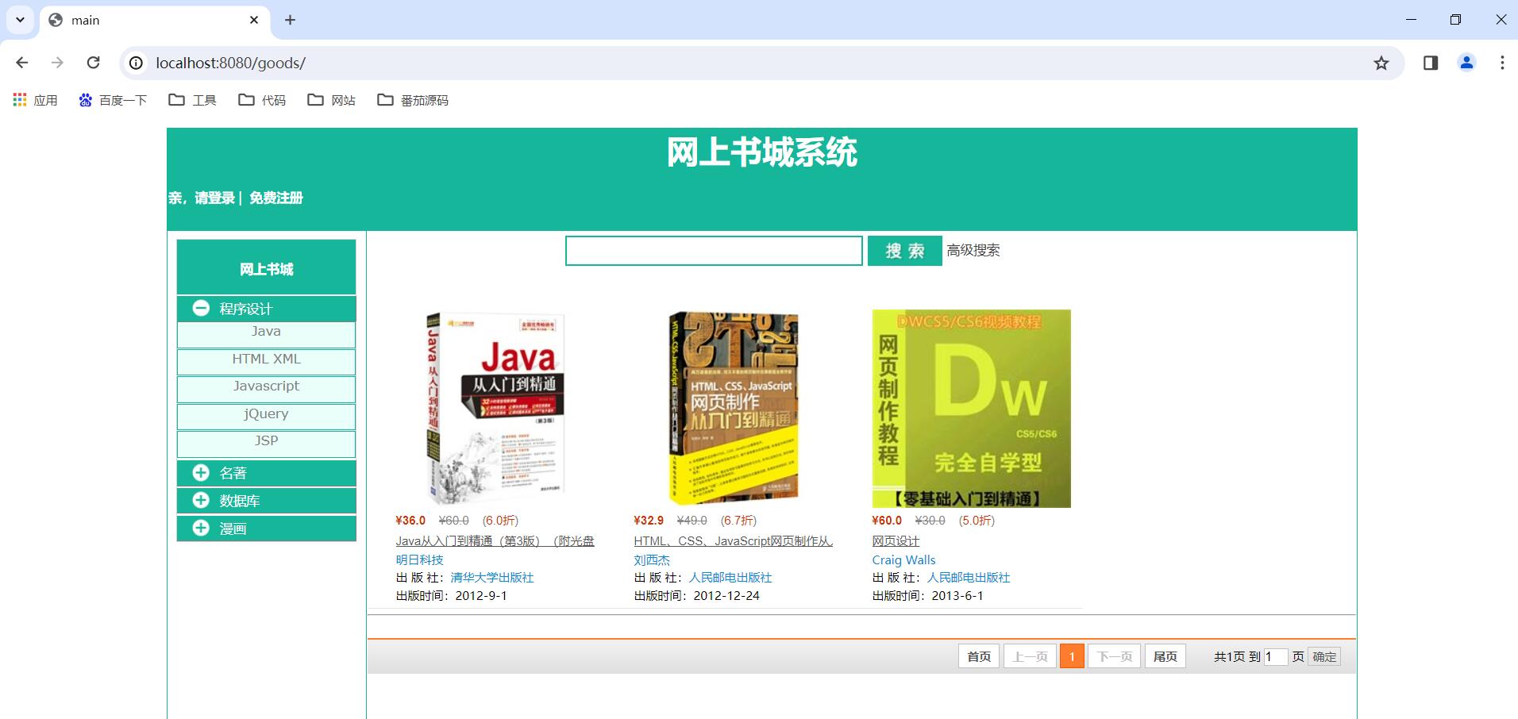This screenshot has height=719, width=1518.
Task: Select the HTML XML subcategory
Action: tap(266, 359)
